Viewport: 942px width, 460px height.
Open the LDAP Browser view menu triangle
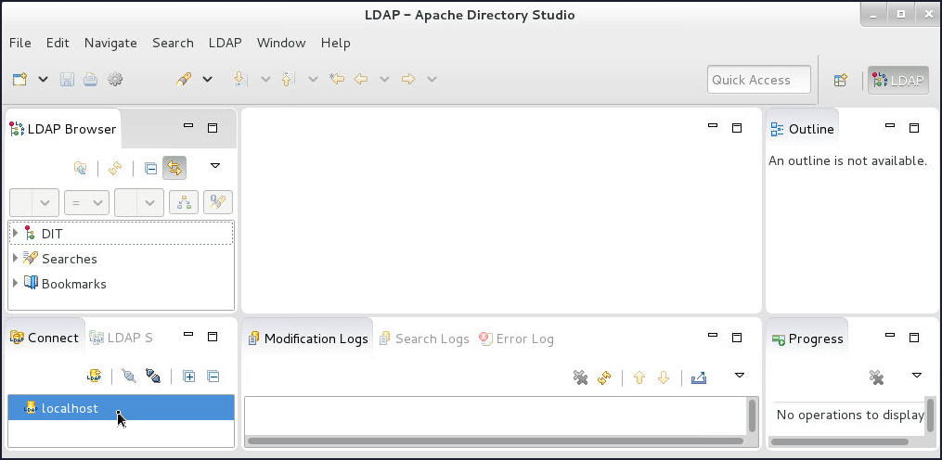(x=214, y=166)
